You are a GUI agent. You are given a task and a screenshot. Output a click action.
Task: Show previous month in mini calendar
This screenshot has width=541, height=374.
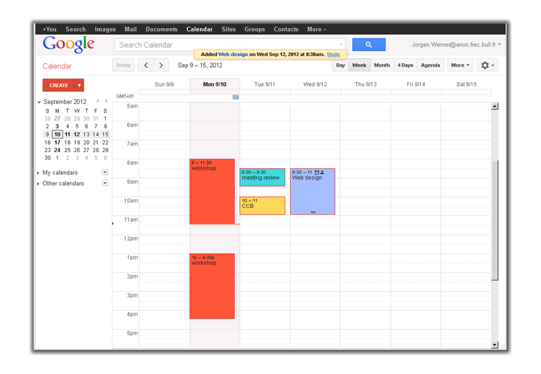coord(98,101)
